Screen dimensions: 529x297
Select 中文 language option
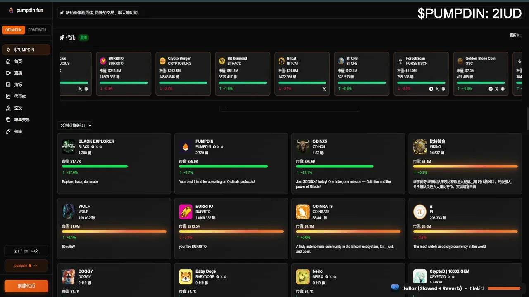coord(35,251)
